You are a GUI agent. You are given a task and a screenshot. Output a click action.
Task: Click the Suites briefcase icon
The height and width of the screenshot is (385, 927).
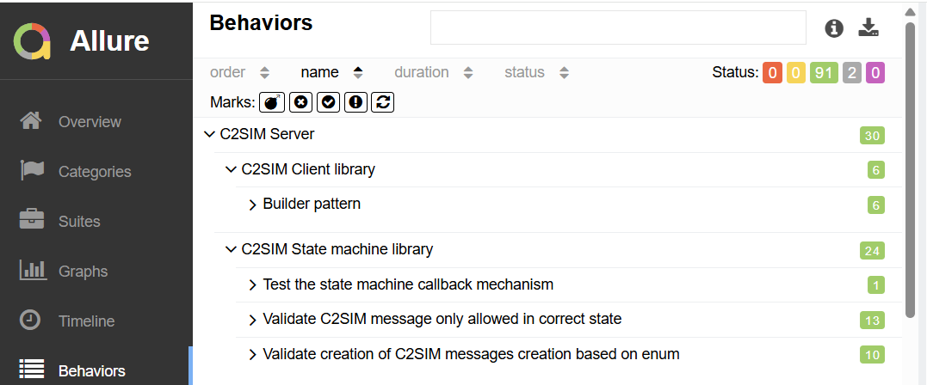pos(32,220)
